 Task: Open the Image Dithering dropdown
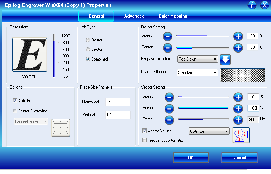[x=197, y=72]
